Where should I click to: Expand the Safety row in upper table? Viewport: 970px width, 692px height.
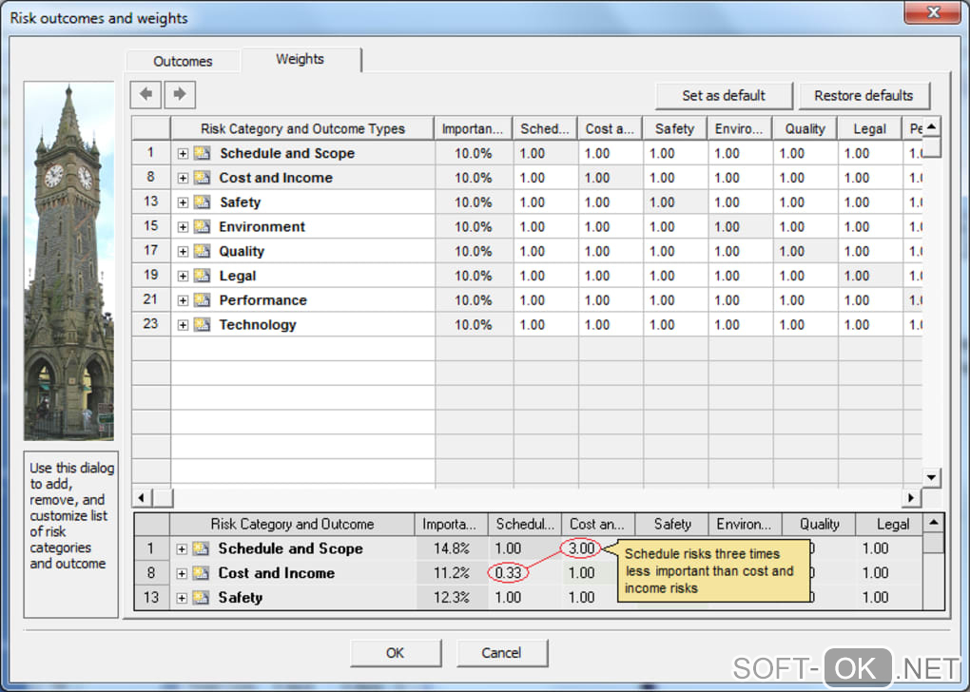[184, 202]
